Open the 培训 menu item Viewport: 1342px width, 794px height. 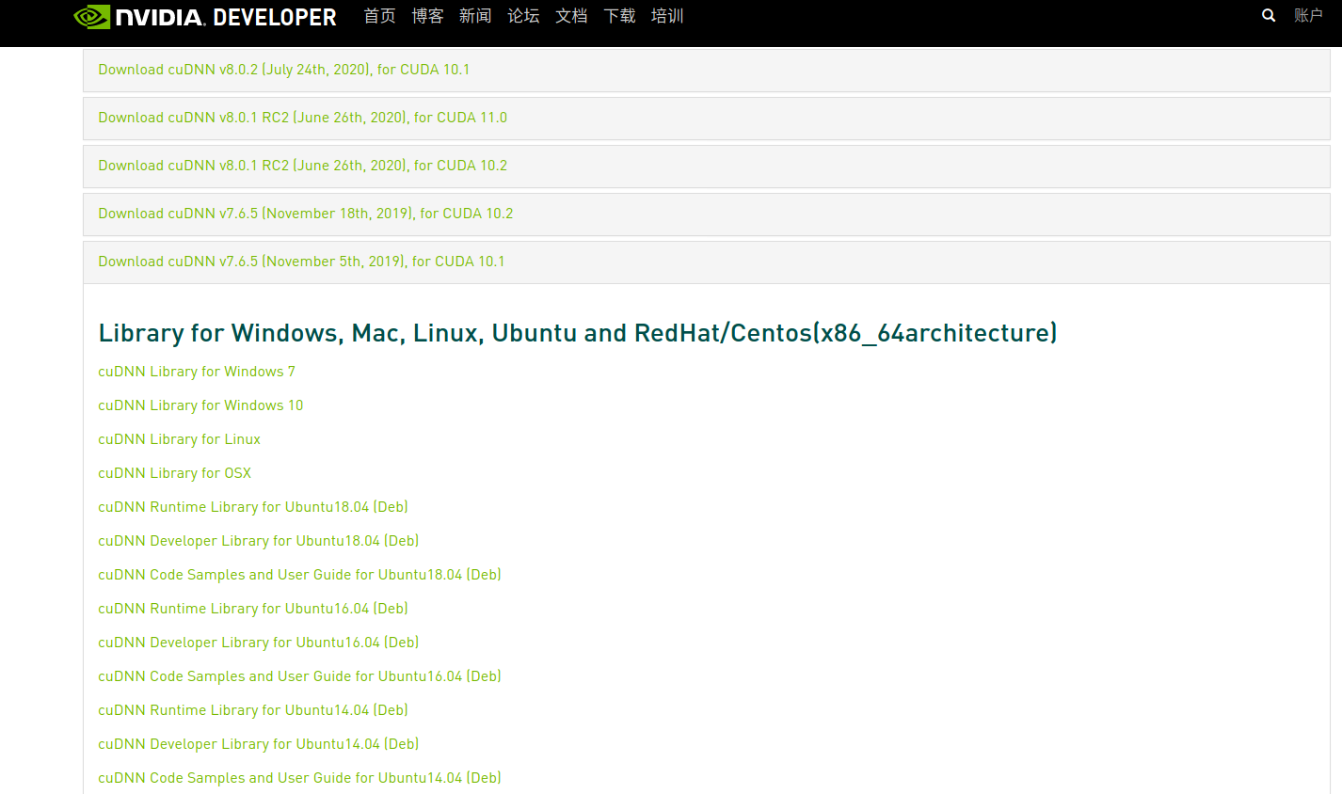(667, 16)
